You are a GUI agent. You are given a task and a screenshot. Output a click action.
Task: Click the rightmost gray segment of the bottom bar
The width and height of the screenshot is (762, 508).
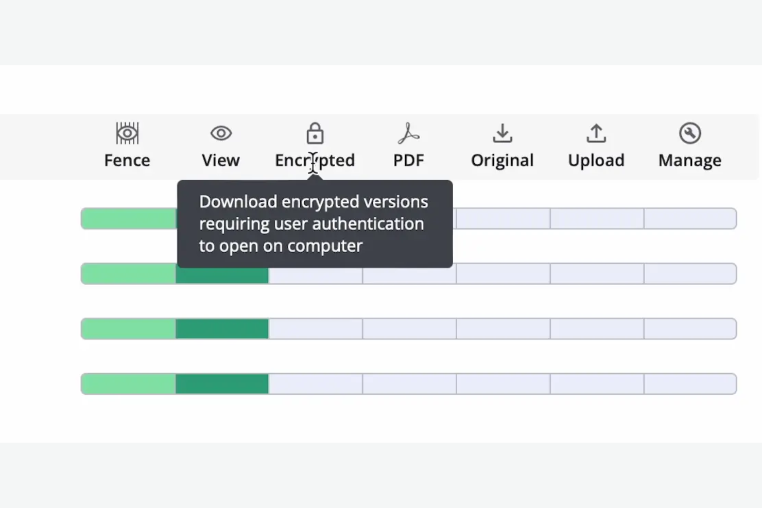[690, 383]
